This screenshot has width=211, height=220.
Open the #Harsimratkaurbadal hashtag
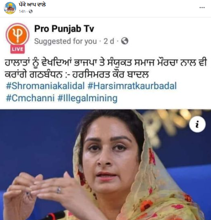(132, 86)
